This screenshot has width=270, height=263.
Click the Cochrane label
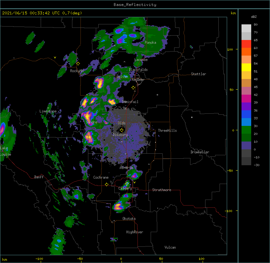tap(101, 177)
